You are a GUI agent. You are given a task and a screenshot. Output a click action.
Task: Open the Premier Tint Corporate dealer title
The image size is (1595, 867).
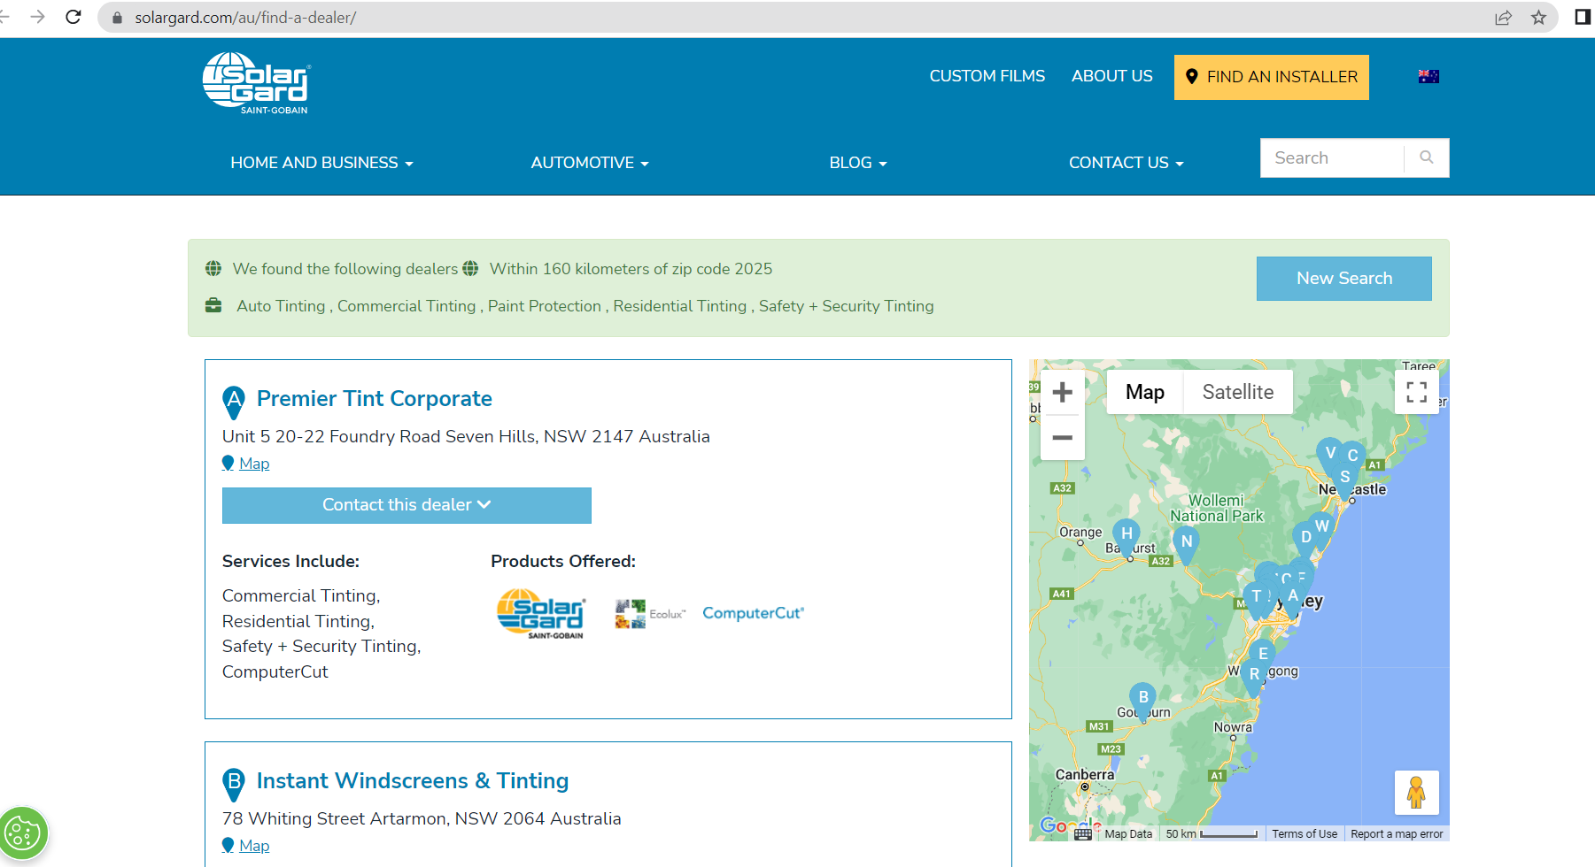pos(375,399)
